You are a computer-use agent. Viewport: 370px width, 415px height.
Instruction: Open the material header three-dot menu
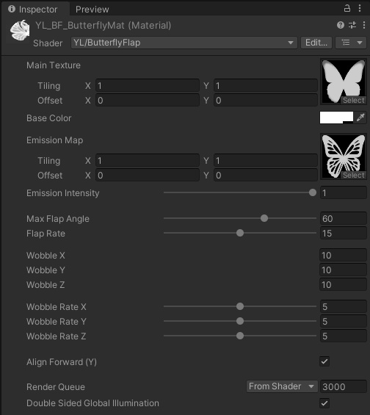coord(364,25)
